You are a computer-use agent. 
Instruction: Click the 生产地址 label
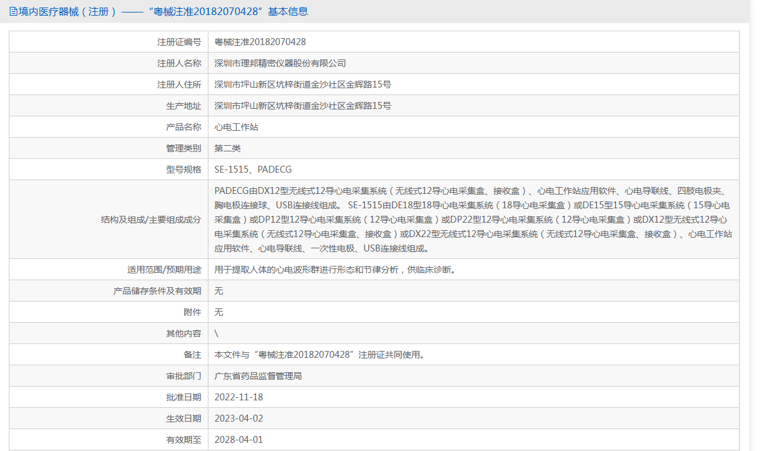pyautogui.click(x=183, y=106)
